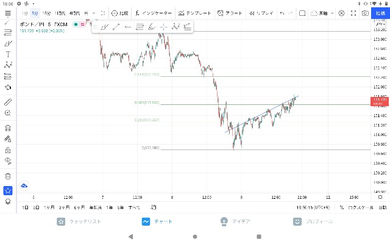The height and width of the screenshot is (244, 390).
Task: Expand the timeframe interval dropdown arrow
Action: click(x=93, y=13)
